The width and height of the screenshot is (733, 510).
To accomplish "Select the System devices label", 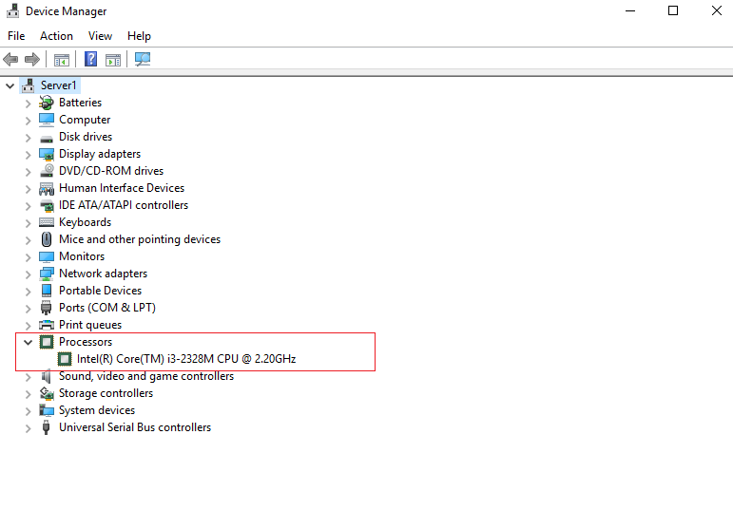I will 97,410.
